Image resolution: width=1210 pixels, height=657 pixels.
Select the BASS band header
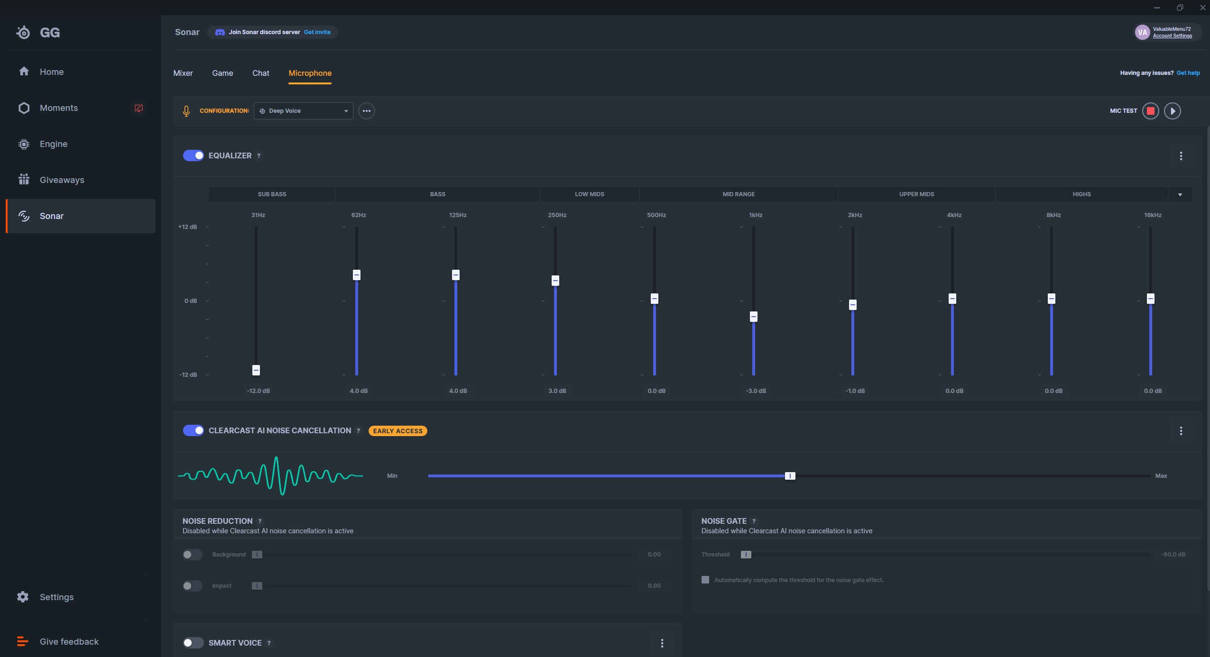coord(437,194)
